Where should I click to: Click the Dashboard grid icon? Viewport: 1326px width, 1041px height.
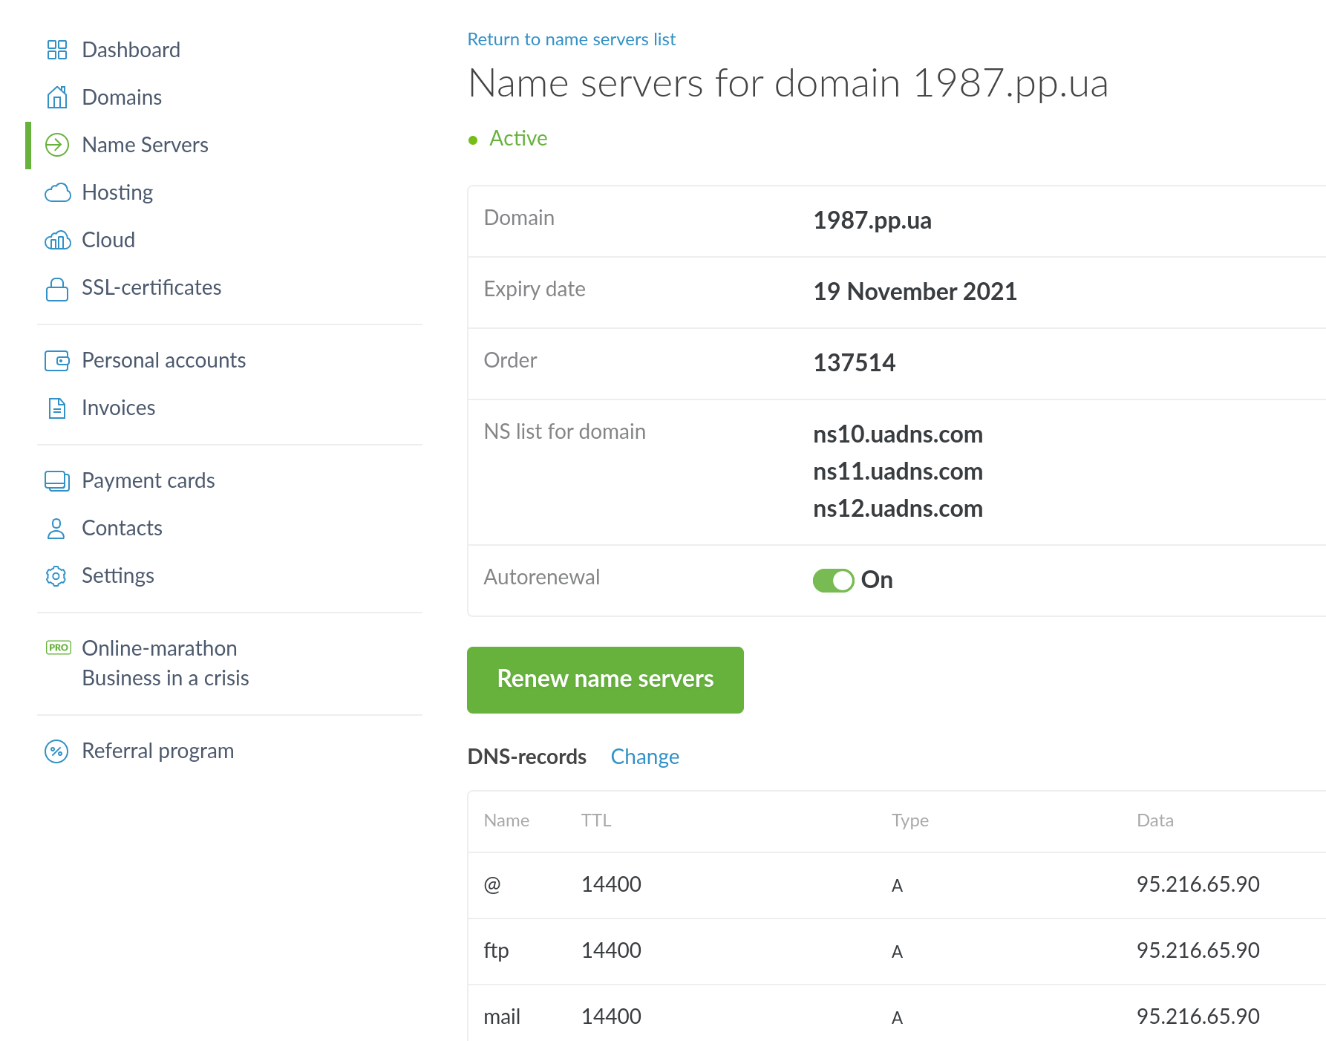(x=57, y=50)
